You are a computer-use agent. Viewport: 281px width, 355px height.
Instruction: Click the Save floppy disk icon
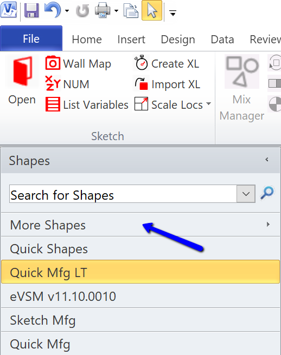[31, 11]
